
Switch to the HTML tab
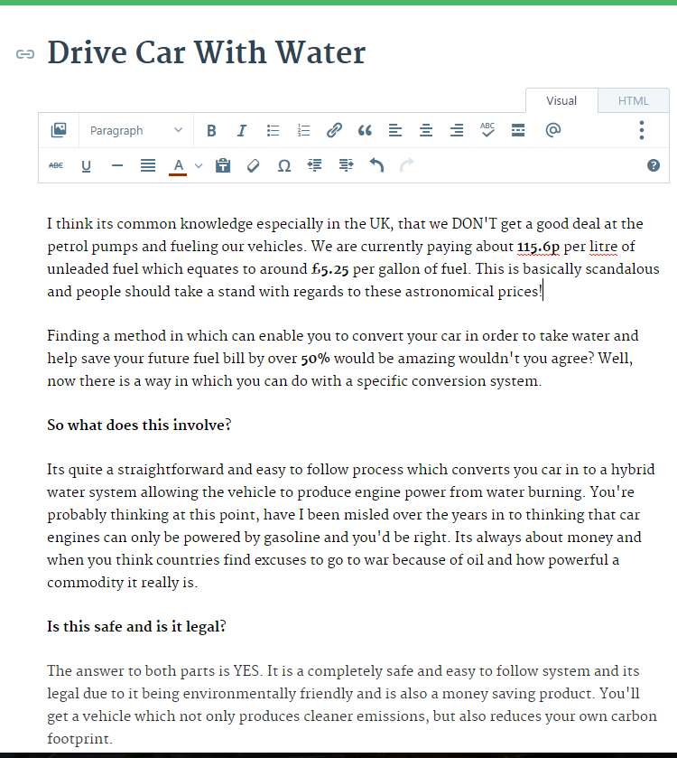(x=633, y=100)
